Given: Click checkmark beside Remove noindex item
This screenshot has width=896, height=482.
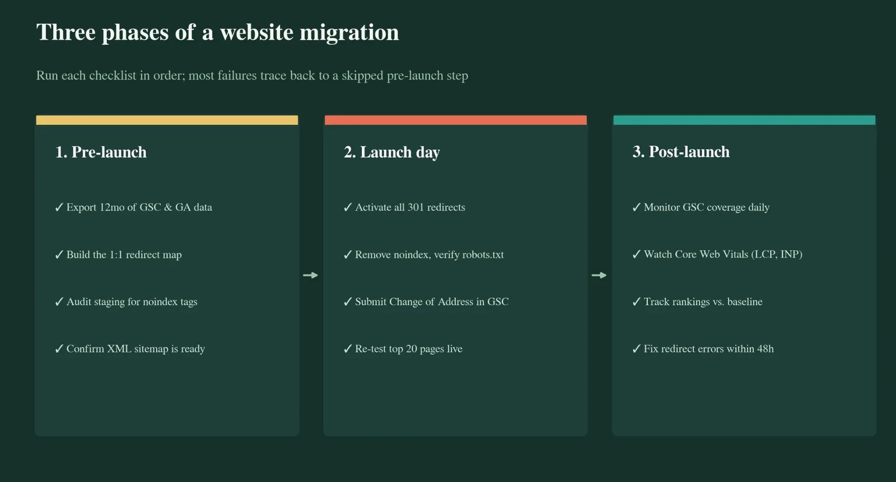Looking at the screenshot, I should tap(348, 255).
